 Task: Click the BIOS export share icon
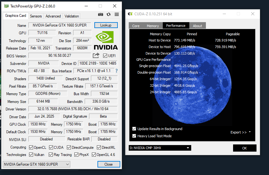pyautogui.click(x=96, y=56)
